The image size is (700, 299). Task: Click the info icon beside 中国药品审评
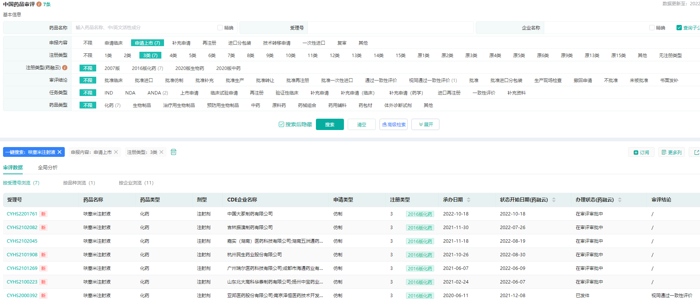coord(39,4)
